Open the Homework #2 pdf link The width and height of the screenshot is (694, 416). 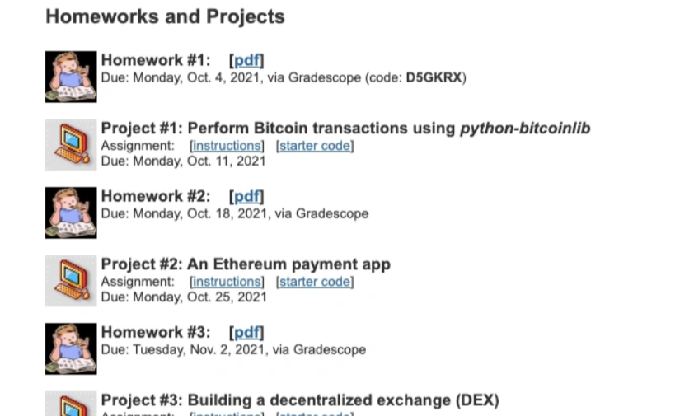pyautogui.click(x=246, y=196)
